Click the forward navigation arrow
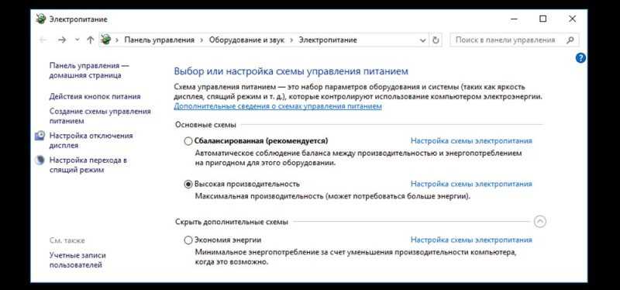620x290 pixels. tap(62, 40)
